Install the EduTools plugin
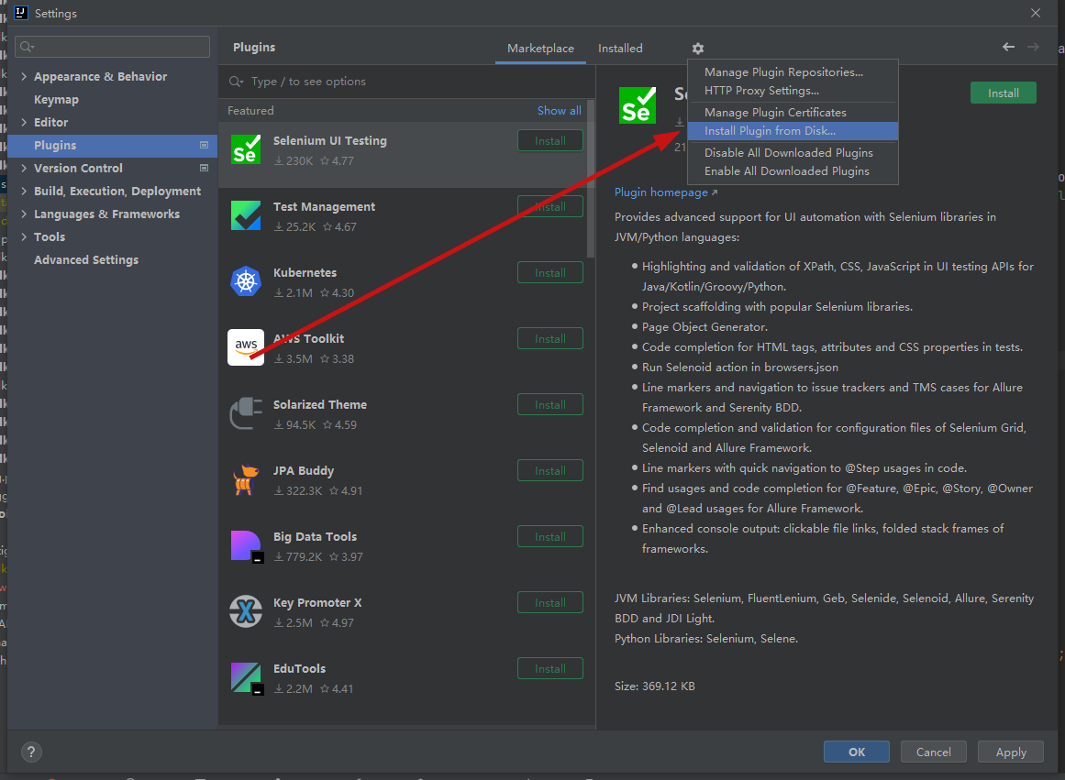Screen dimensions: 1065x780 pos(550,668)
